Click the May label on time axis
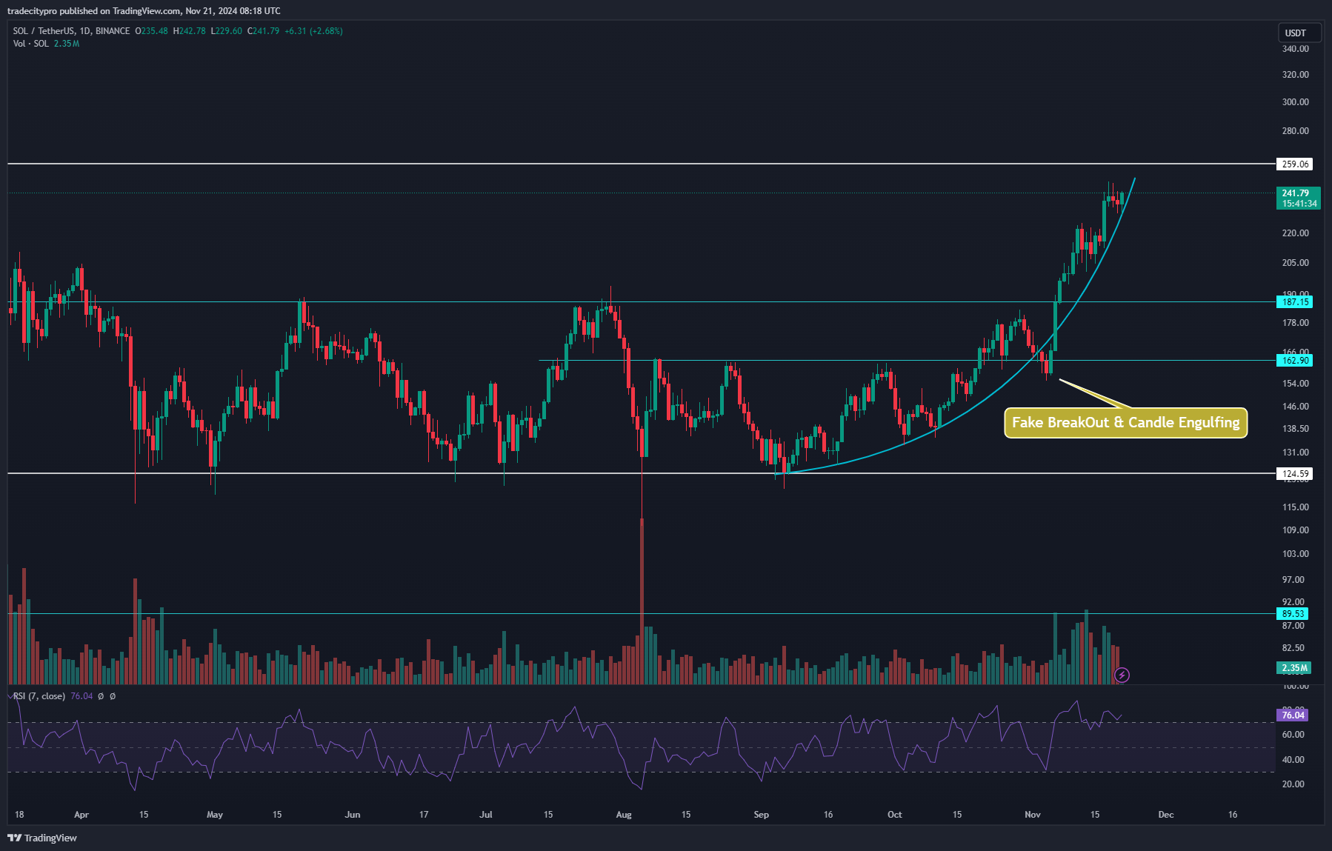The width and height of the screenshot is (1332, 851). tap(215, 815)
